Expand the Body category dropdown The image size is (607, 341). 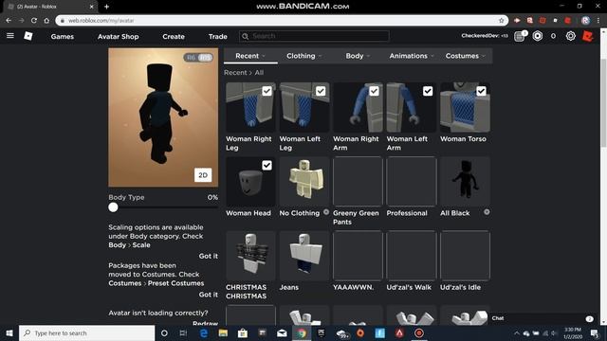click(x=358, y=56)
